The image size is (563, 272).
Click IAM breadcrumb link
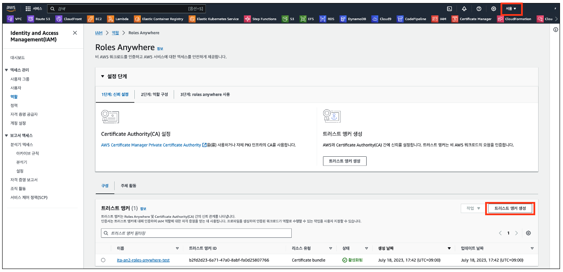tap(99, 33)
